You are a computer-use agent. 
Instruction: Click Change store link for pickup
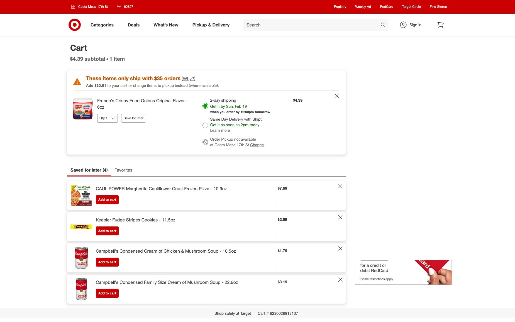pyautogui.click(x=257, y=145)
